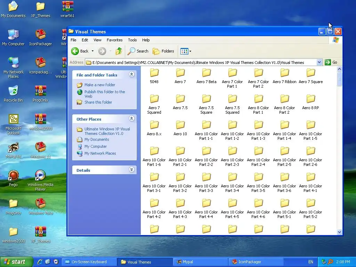Screen dimensions: 356x267
Task: Open the Favorites menu
Action: (x=115, y=40)
